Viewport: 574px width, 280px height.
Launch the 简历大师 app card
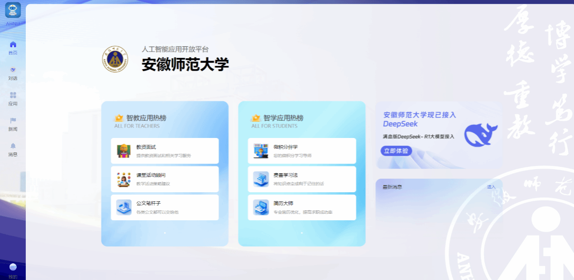302,208
